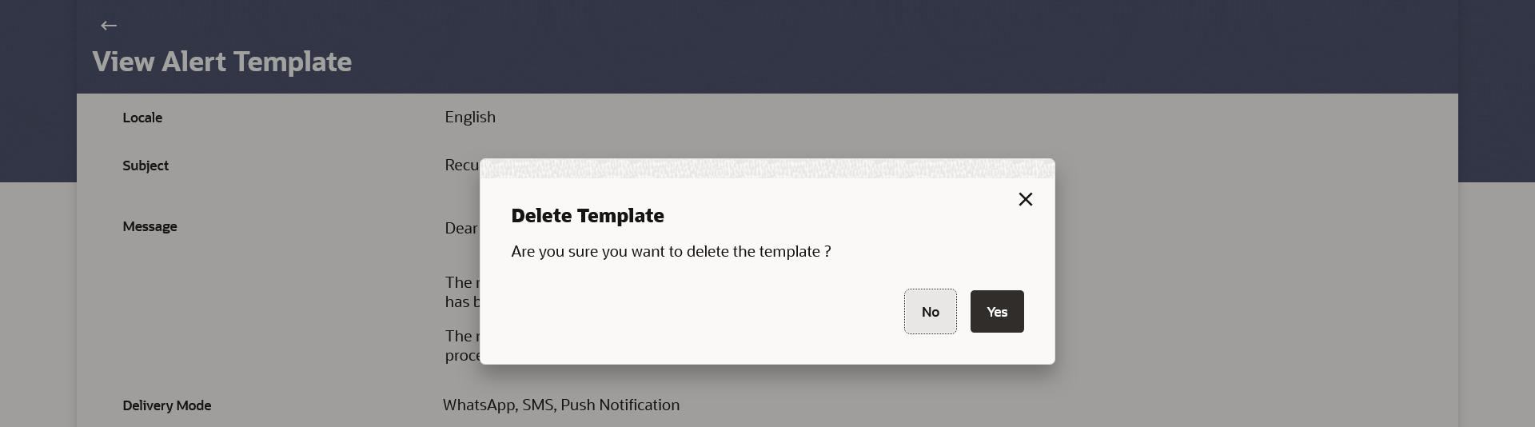Close the Delete Template dialog with X
Screen dimensions: 1535x427
pos(1025,199)
